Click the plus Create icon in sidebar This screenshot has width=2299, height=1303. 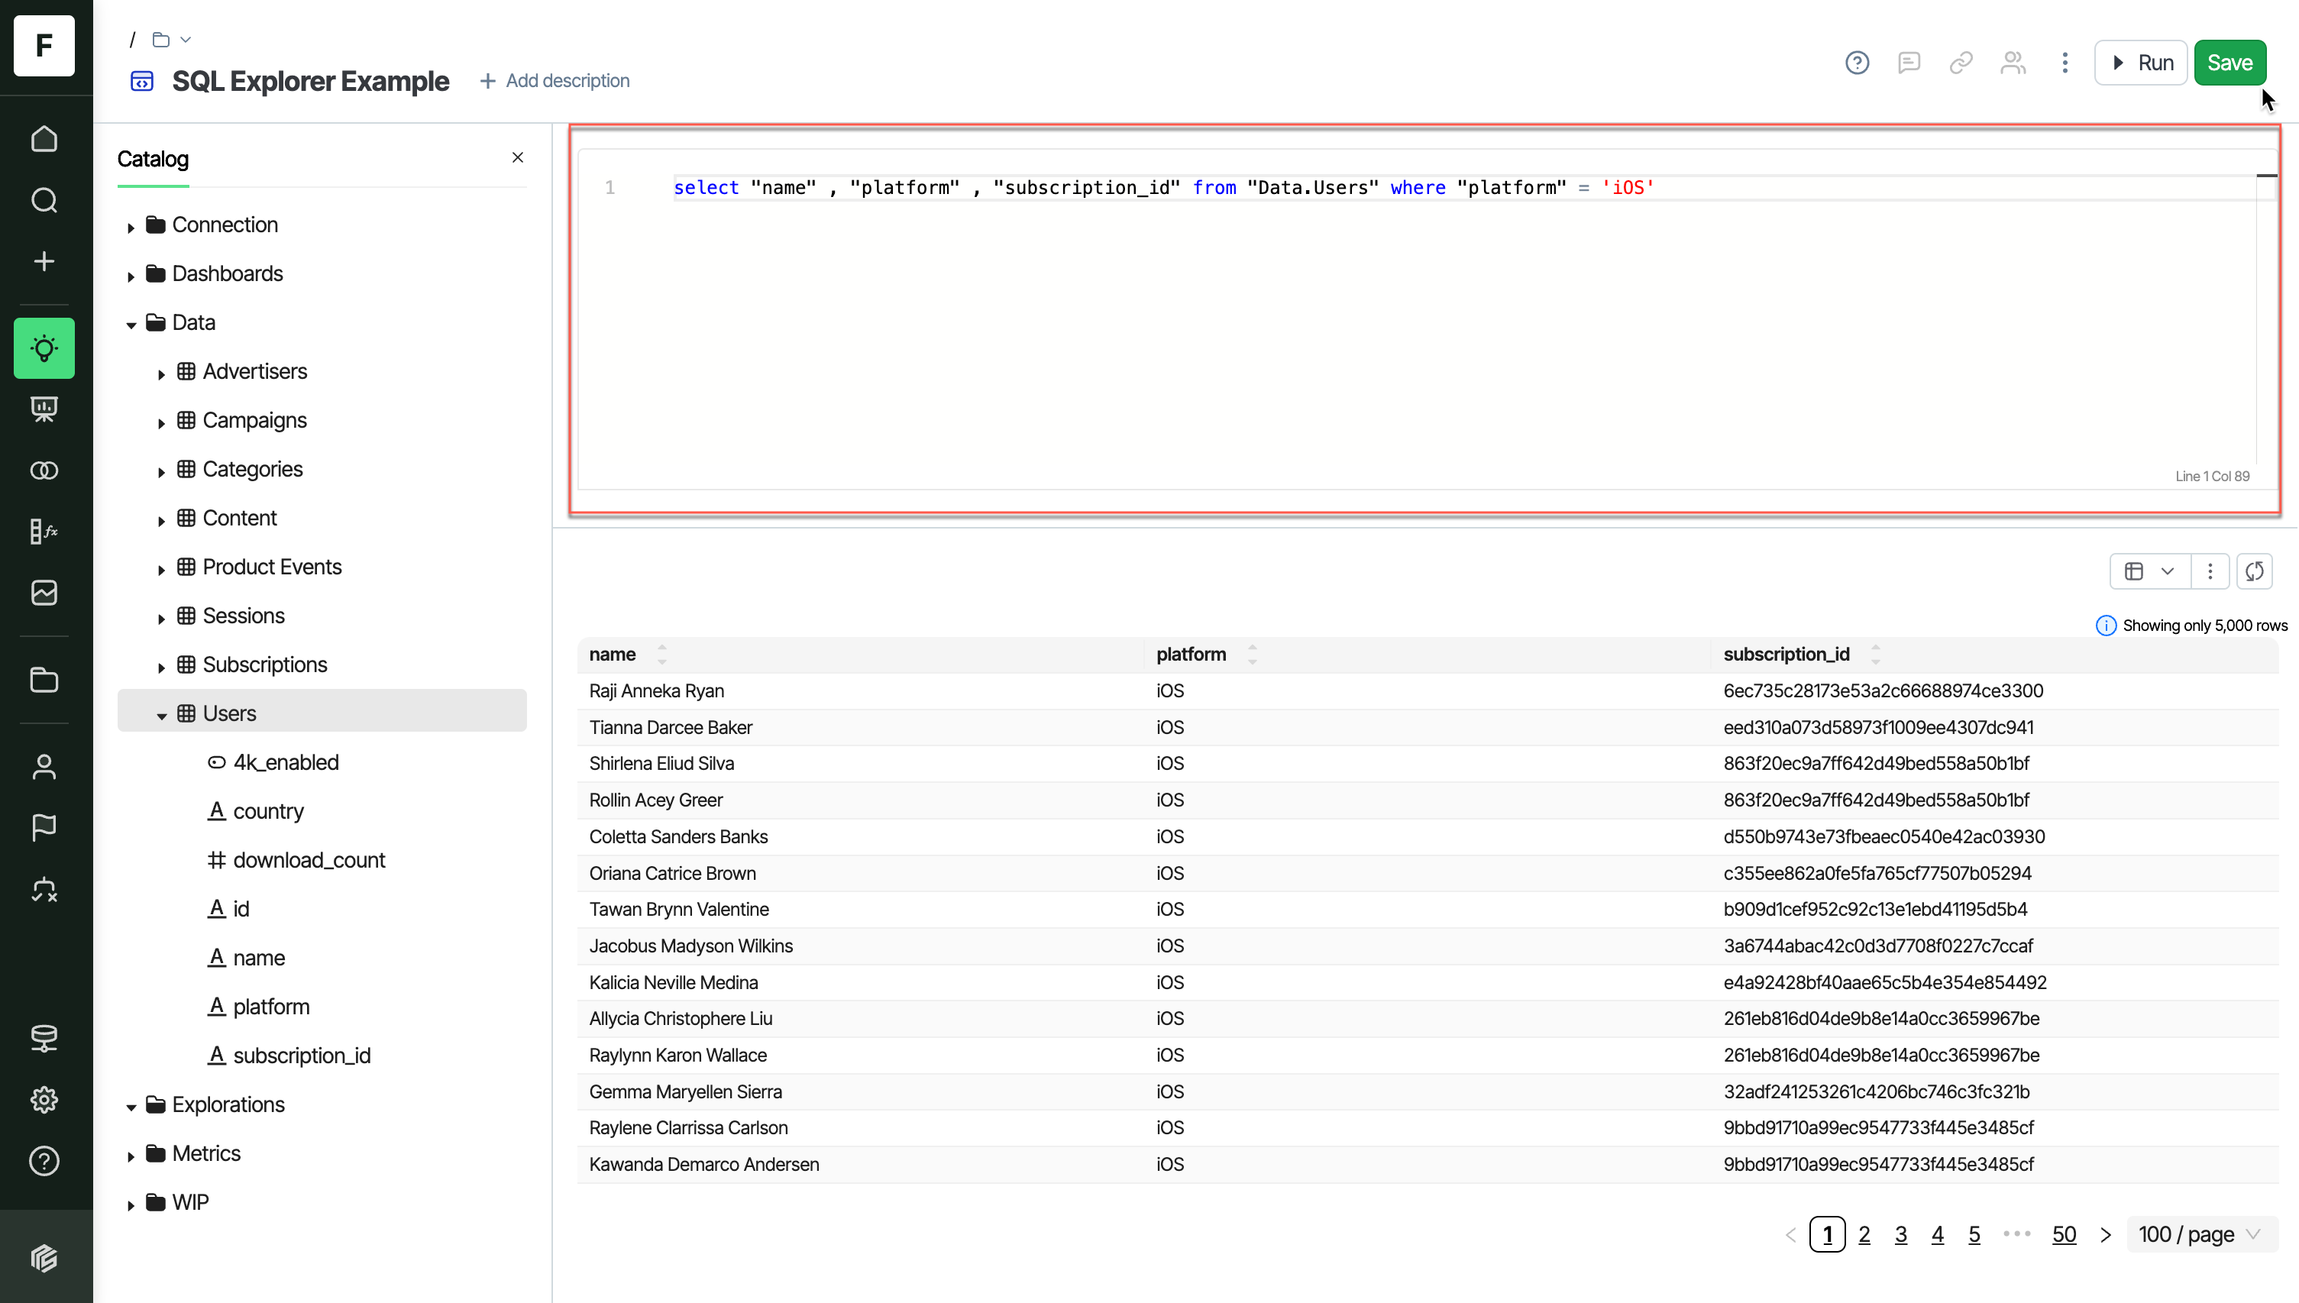44,261
